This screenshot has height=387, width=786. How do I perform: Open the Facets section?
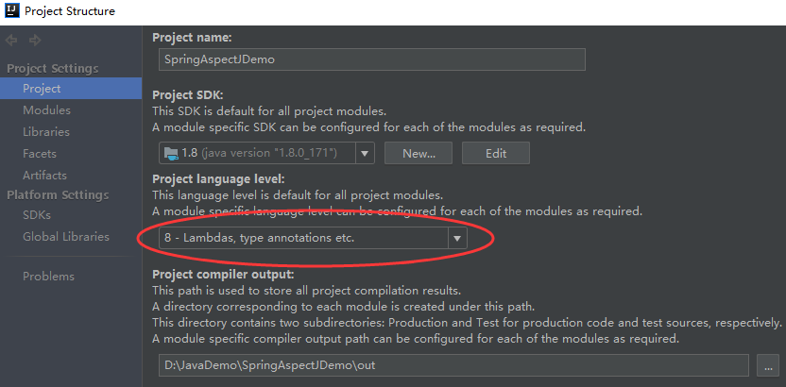[40, 154]
